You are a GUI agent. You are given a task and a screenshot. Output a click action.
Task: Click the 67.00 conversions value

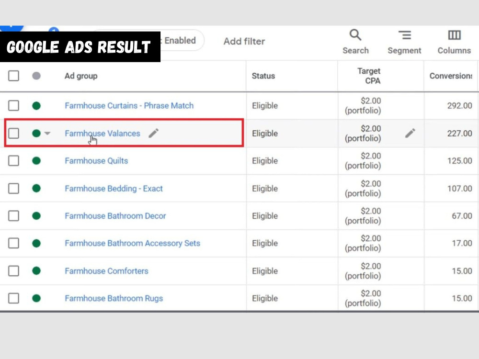click(462, 216)
